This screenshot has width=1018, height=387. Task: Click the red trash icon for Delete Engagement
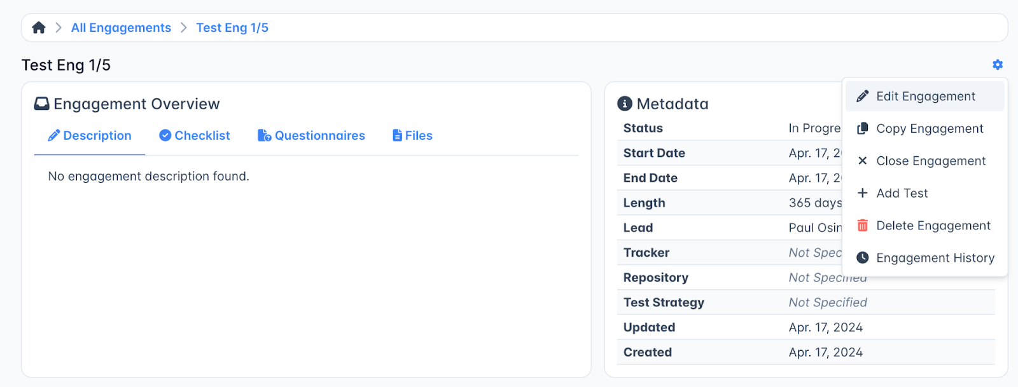point(862,226)
